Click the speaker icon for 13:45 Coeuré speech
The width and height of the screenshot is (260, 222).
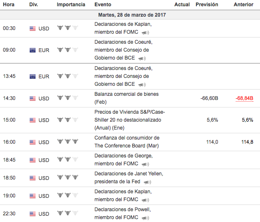click(142, 85)
